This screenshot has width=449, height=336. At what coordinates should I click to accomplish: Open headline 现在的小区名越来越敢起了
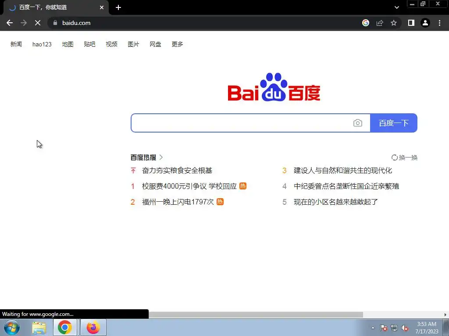(336, 202)
